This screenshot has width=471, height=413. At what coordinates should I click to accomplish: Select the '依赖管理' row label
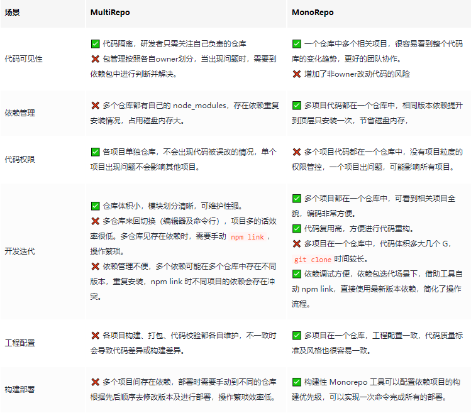point(20,113)
